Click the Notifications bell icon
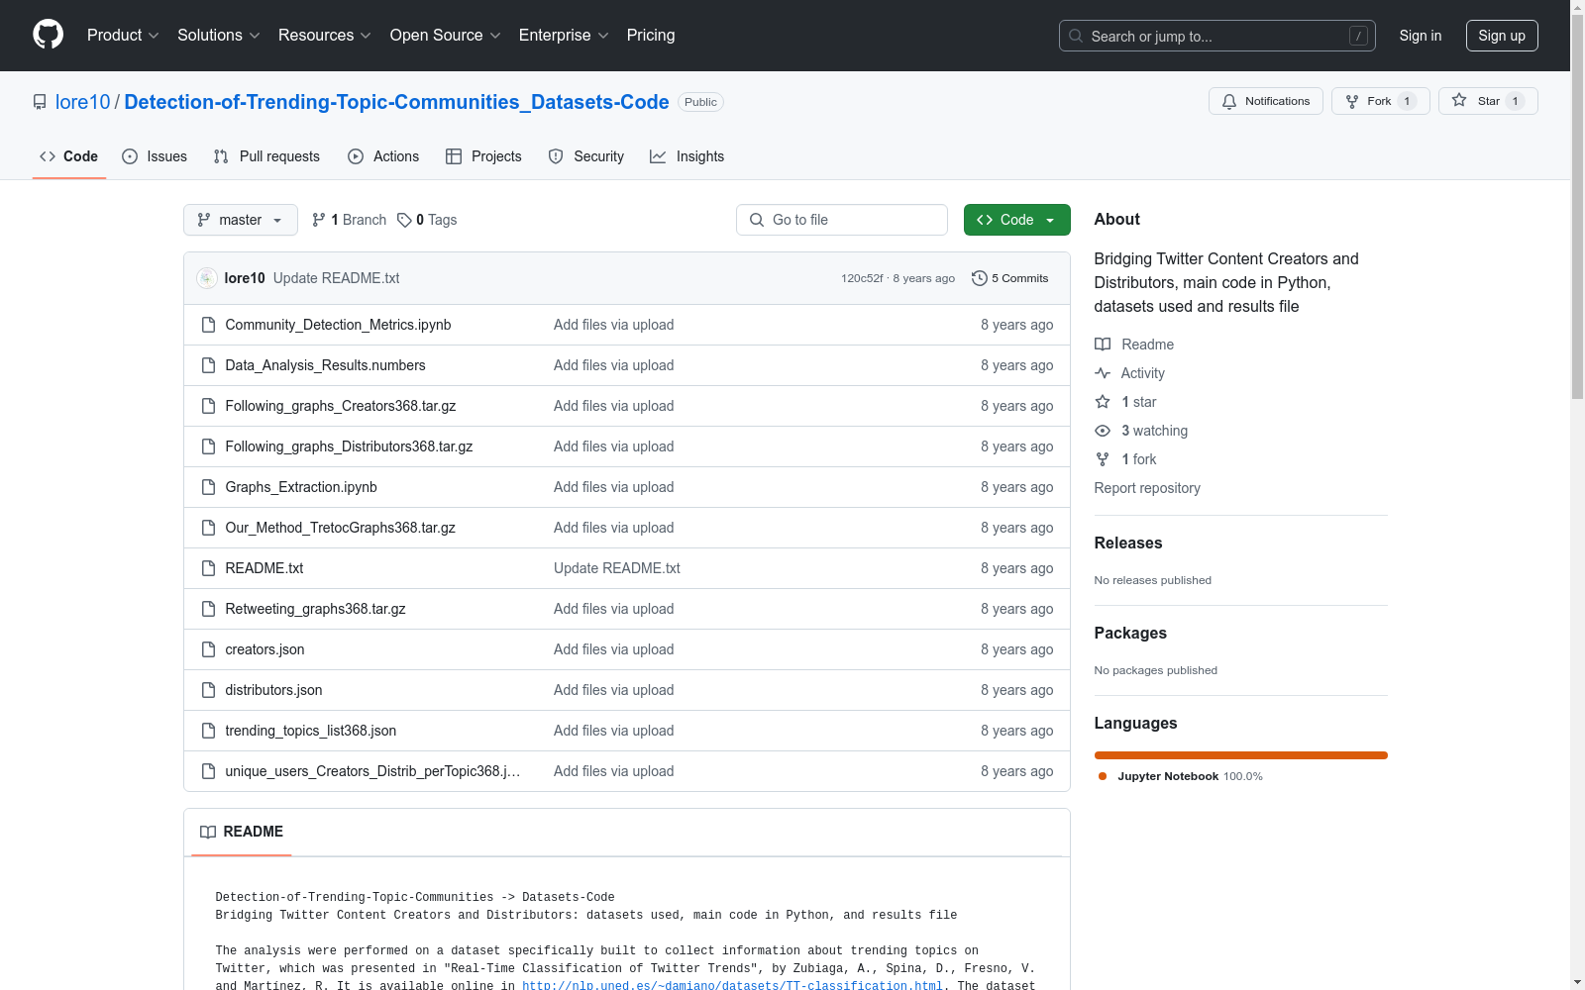 (x=1229, y=101)
